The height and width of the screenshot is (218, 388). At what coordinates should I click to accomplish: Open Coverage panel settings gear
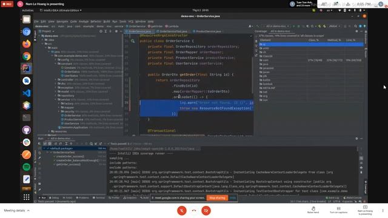pos(356,31)
